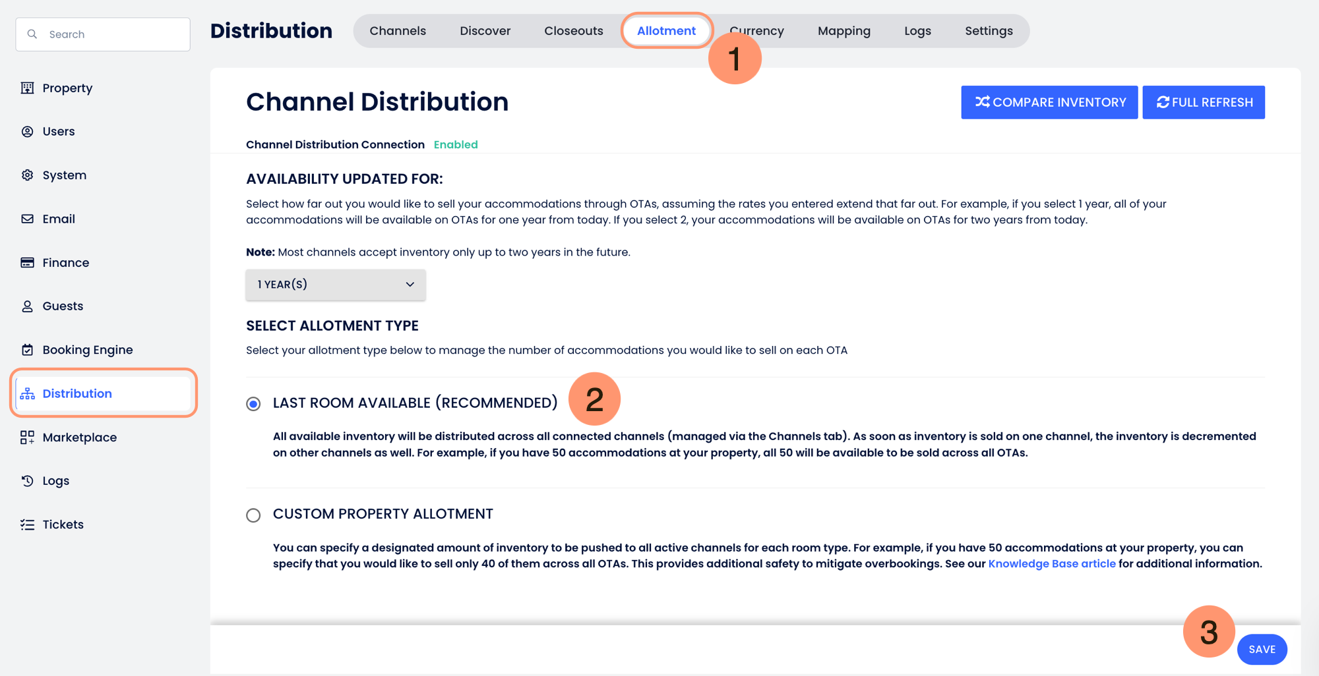Click the Marketplace grid icon

[27, 437]
